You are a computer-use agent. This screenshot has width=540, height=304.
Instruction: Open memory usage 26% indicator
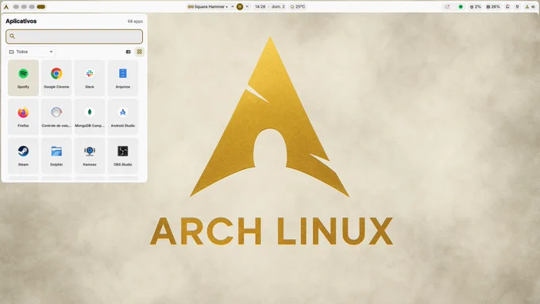tap(493, 6)
